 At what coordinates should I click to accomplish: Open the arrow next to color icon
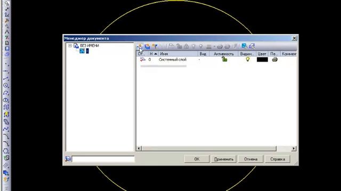[214, 46]
